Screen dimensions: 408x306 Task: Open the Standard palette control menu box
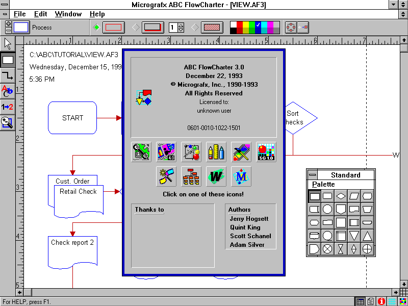click(x=313, y=175)
